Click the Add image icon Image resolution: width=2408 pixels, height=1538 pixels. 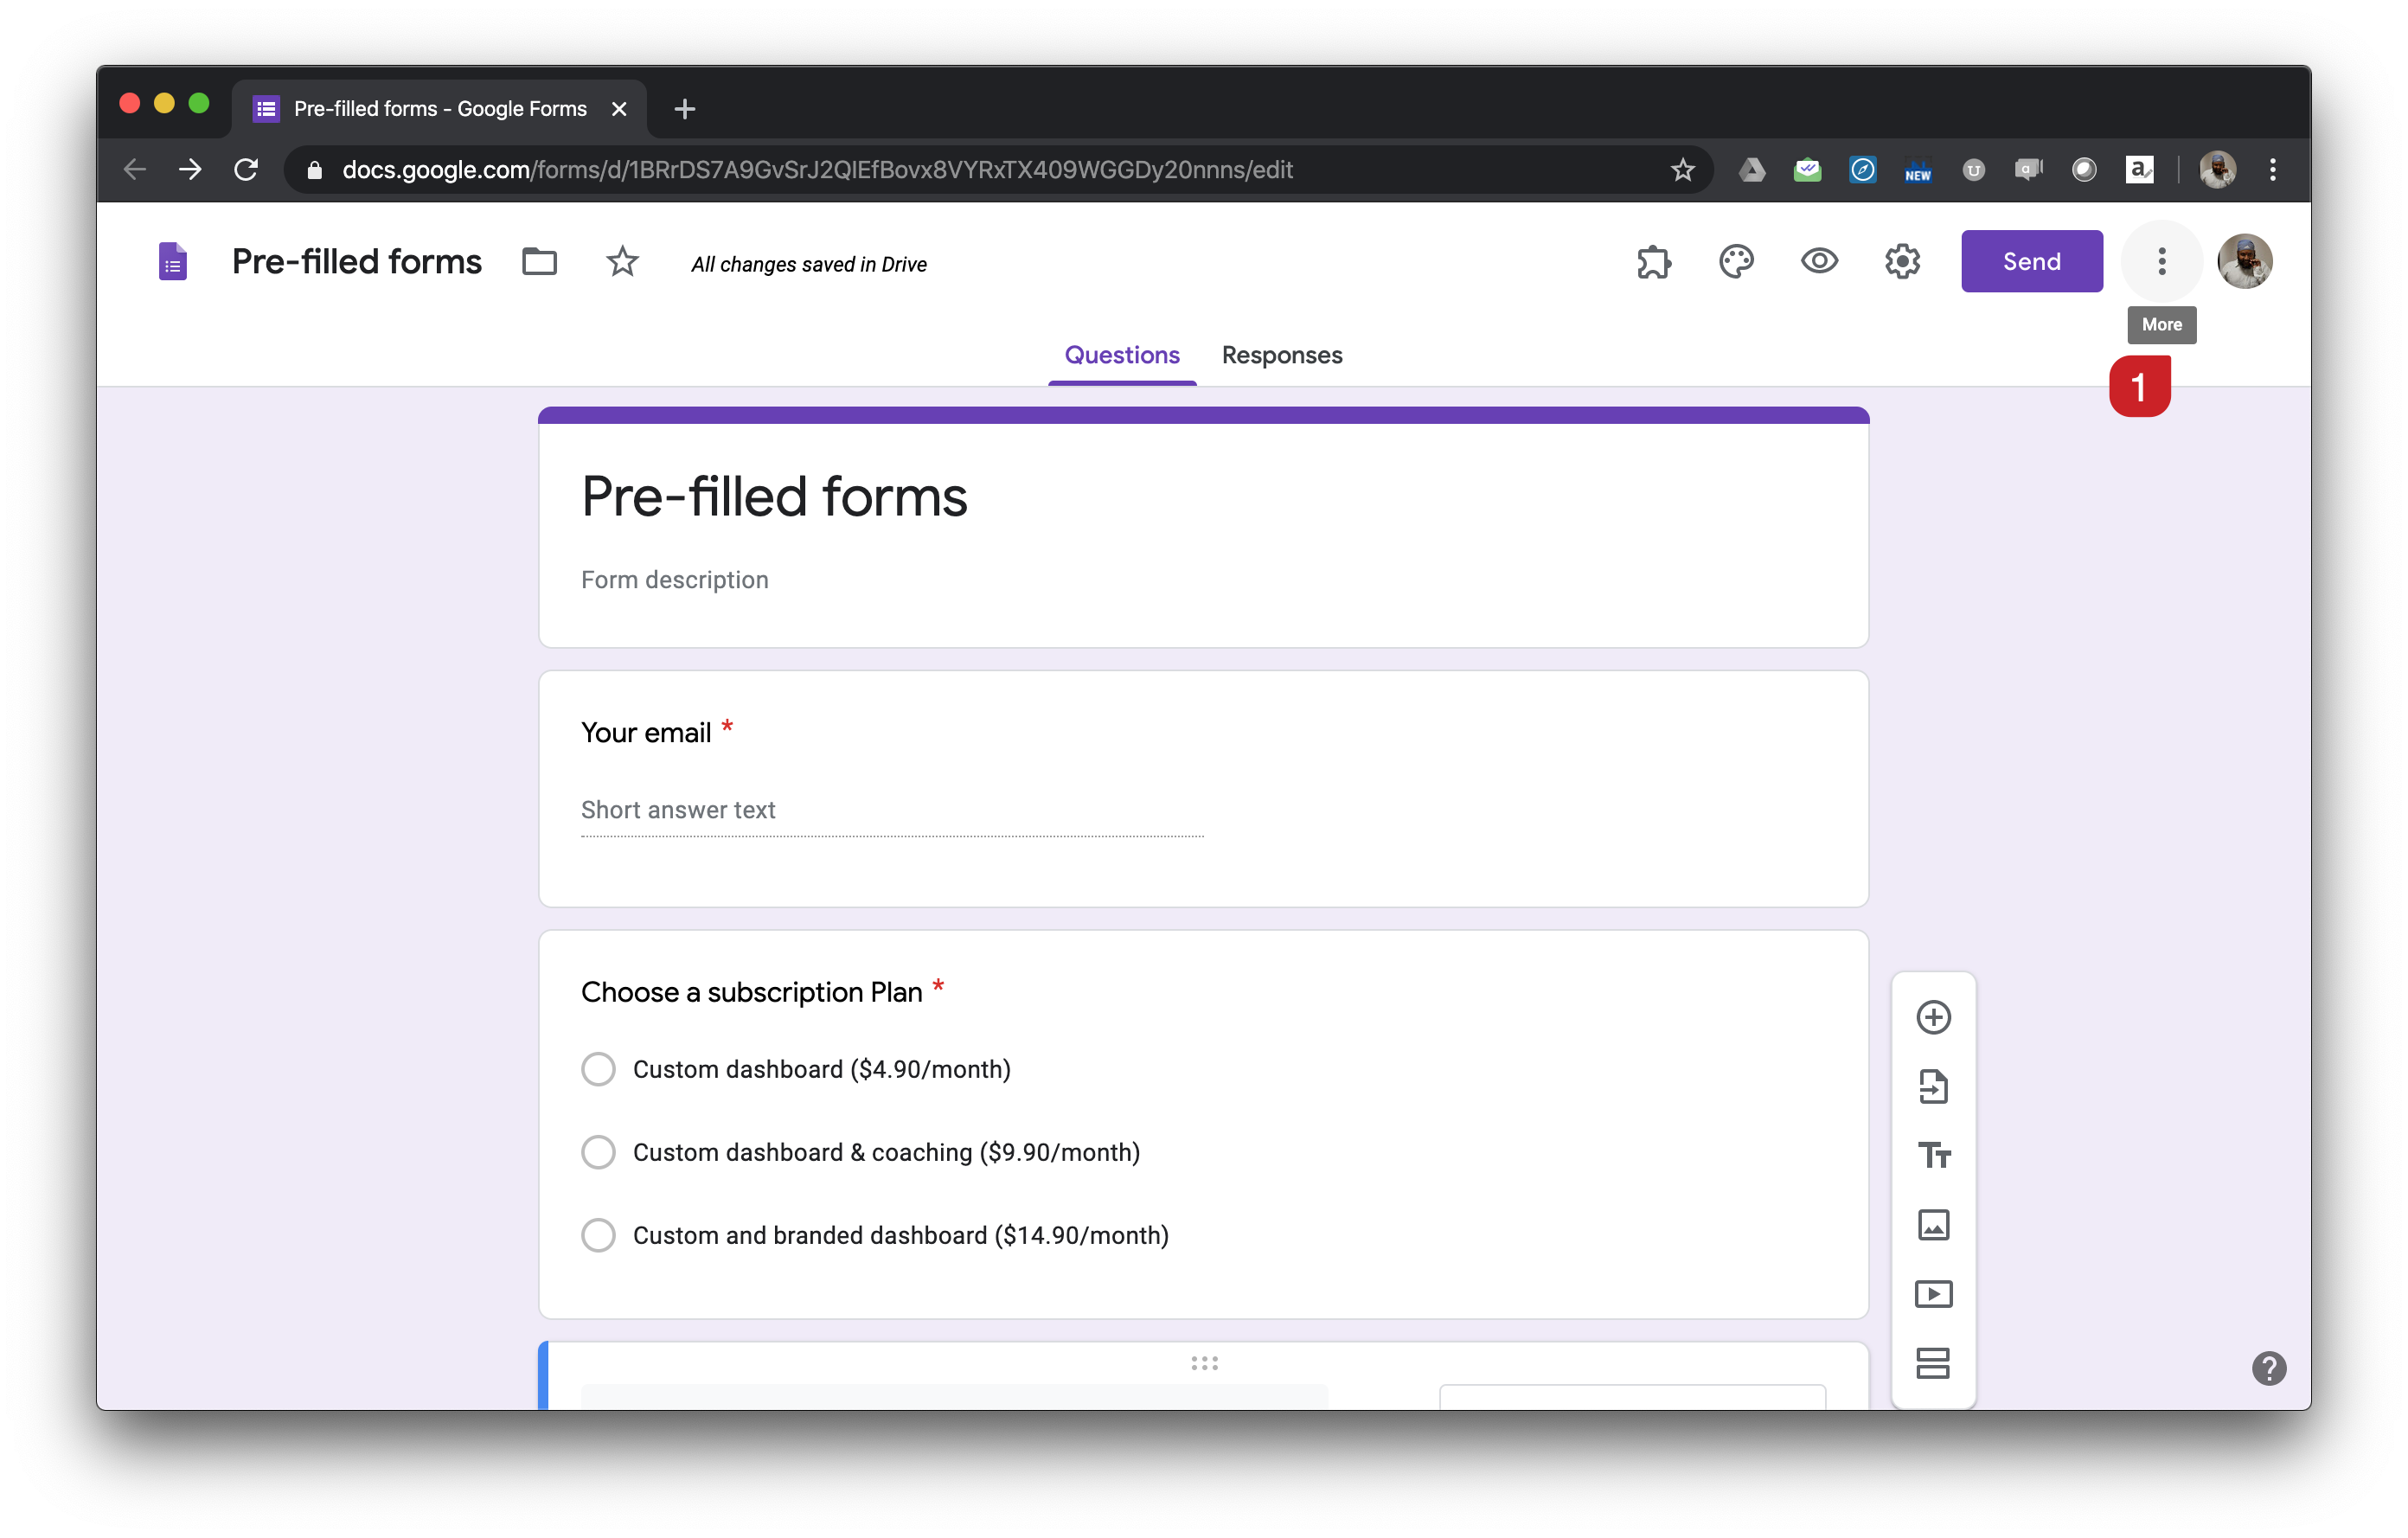(1933, 1224)
